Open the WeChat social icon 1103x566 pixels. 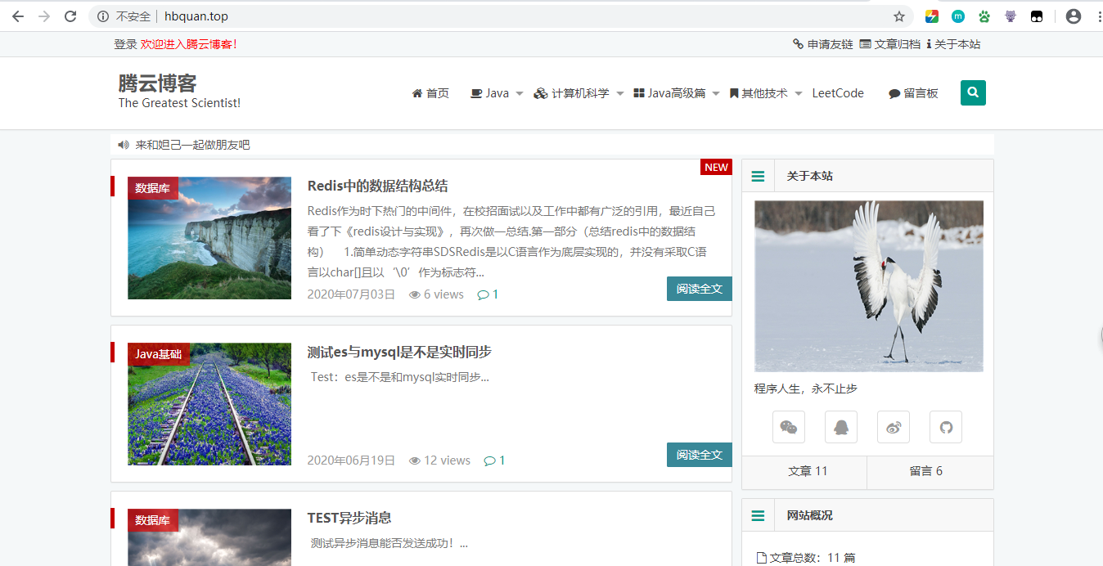click(x=788, y=427)
